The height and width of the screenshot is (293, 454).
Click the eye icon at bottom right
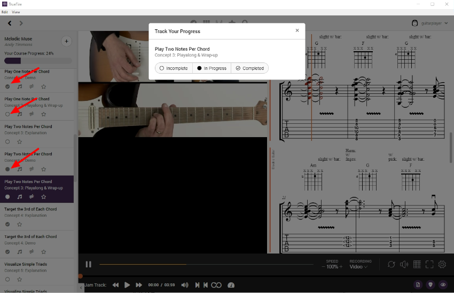443,284
